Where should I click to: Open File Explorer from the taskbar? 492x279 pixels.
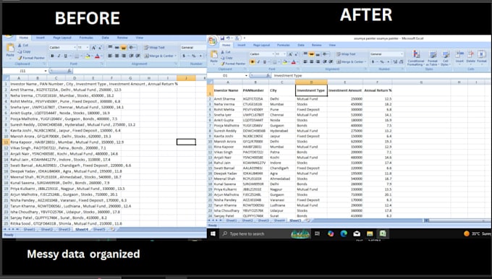pyautogui.click(x=370, y=234)
